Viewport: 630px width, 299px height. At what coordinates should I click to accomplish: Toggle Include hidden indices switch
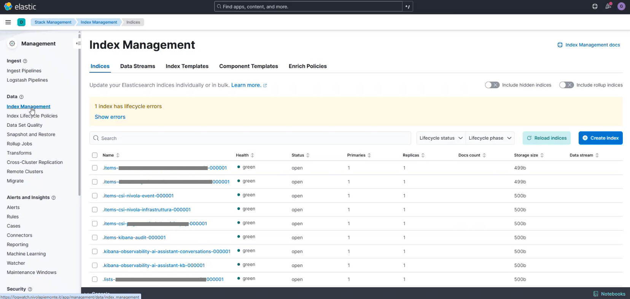pos(492,85)
